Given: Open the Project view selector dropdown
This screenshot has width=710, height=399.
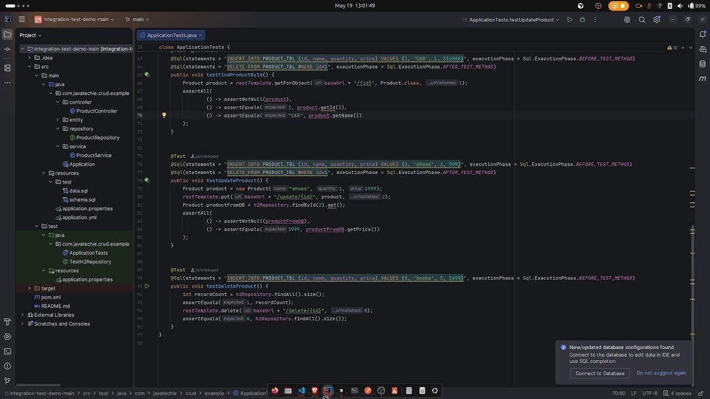Looking at the screenshot, I should click(31, 35).
